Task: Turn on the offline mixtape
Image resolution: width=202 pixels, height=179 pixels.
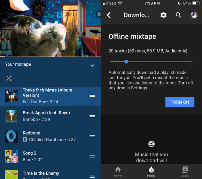Action: [180, 102]
